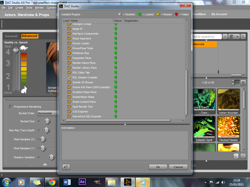The width and height of the screenshot is (250, 187).
Task: Click the Bucket Size slider handle
Action: pos(47,121)
